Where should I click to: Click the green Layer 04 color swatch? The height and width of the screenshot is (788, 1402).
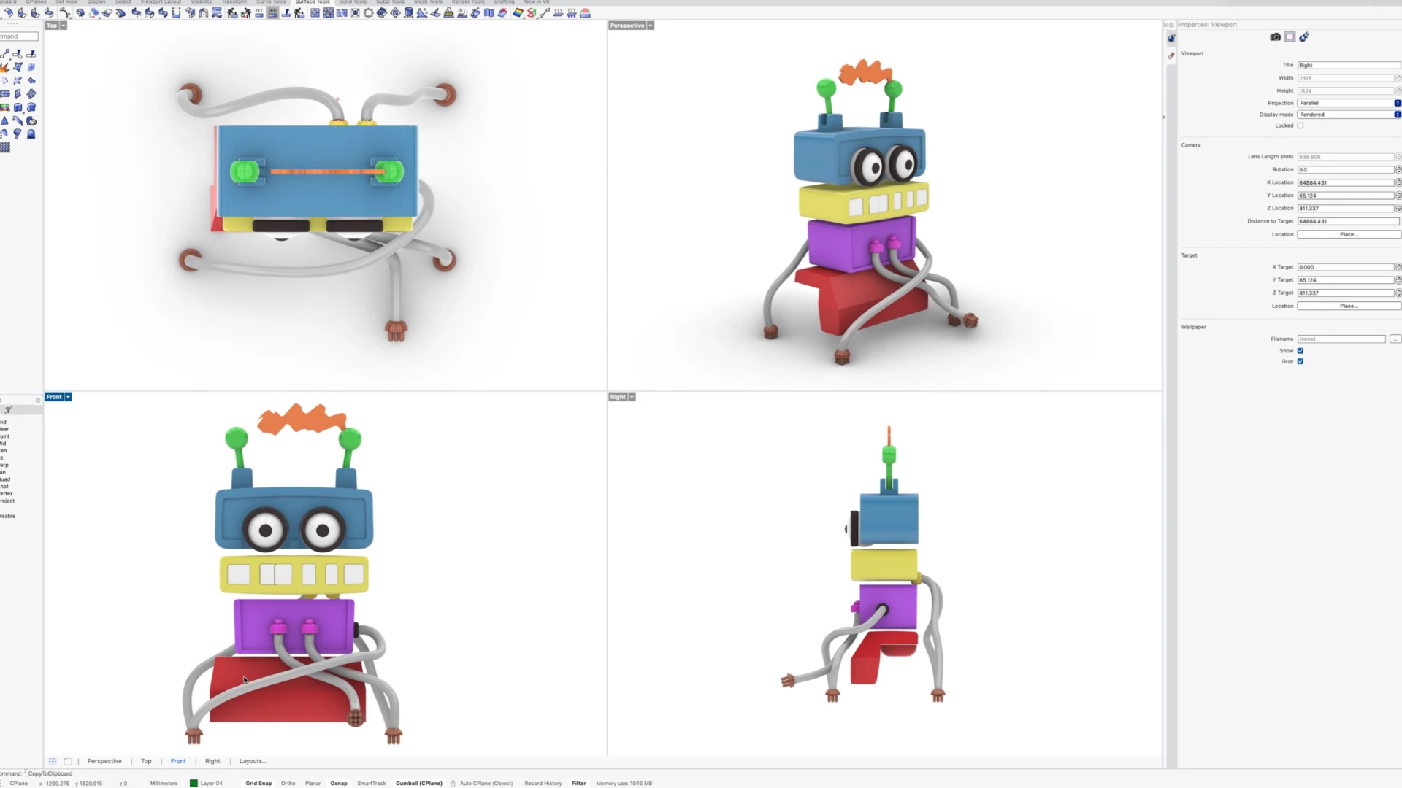(x=194, y=783)
